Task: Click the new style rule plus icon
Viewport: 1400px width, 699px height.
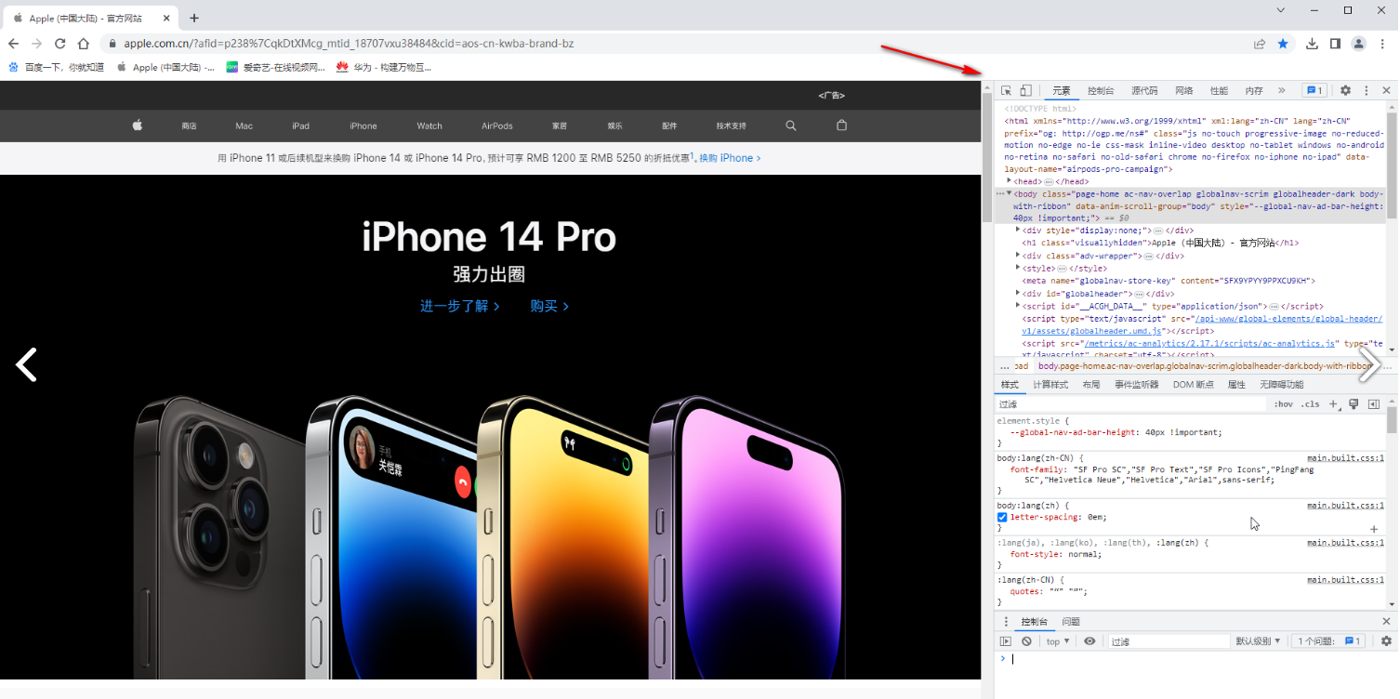Action: click(x=1333, y=404)
